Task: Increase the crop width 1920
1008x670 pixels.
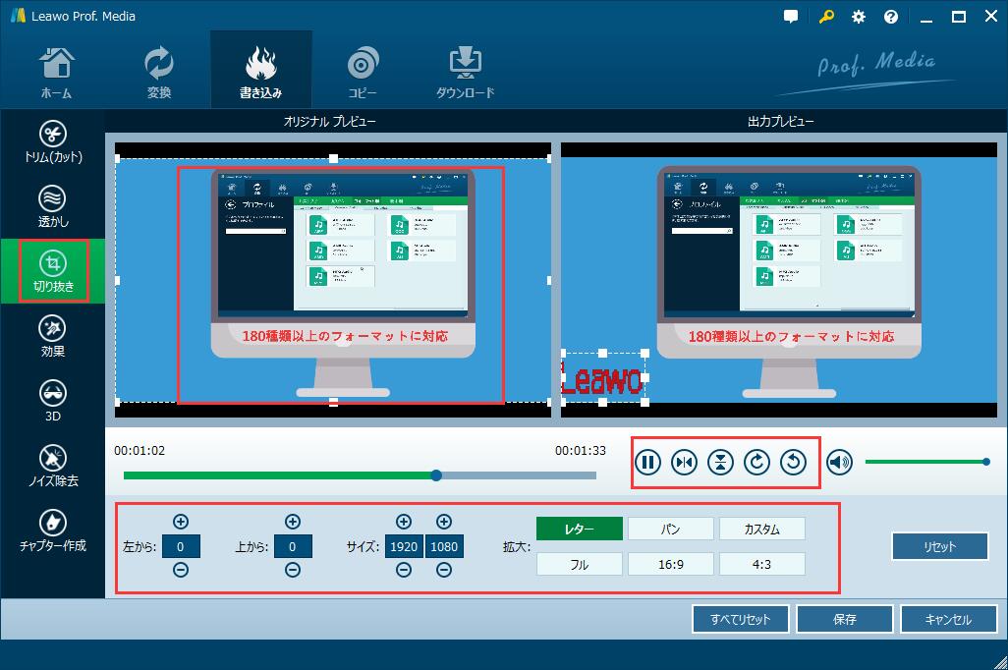Action: point(404,522)
